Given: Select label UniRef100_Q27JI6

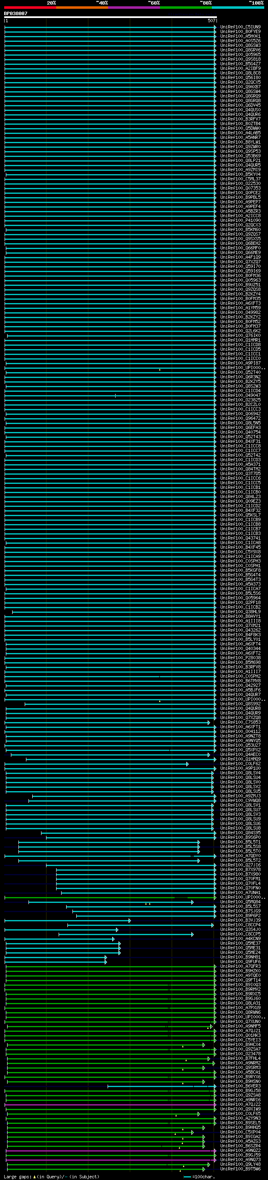Looking at the screenshot, I should click(240, 865).
